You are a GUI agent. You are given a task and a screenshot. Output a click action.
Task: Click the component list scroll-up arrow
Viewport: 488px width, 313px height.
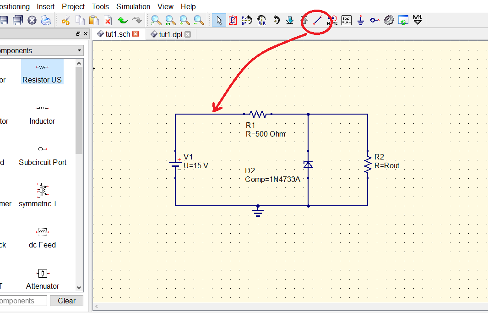[x=79, y=64]
